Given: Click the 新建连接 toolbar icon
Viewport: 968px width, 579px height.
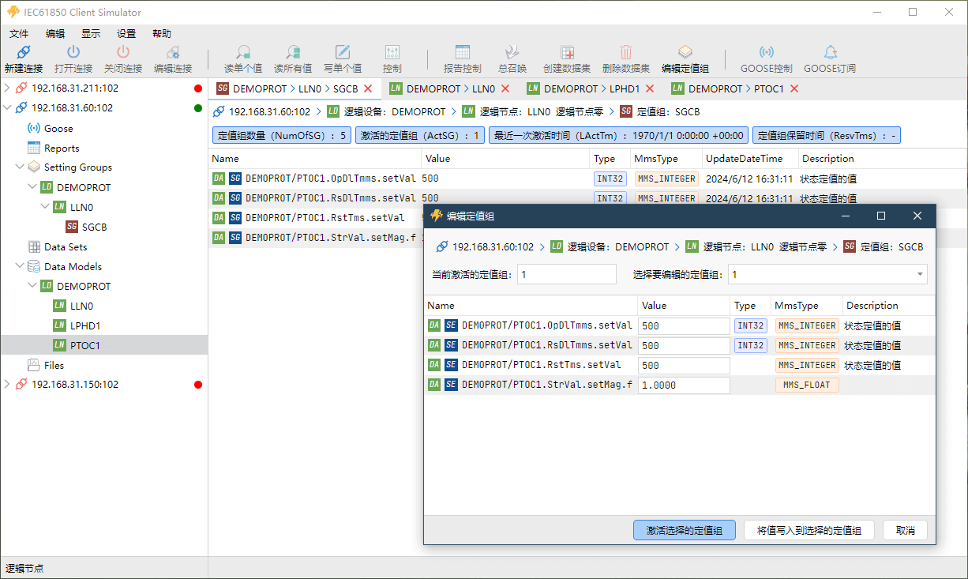Looking at the screenshot, I should [x=24, y=53].
